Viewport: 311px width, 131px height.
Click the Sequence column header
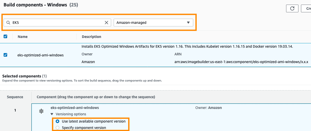pos(15,97)
